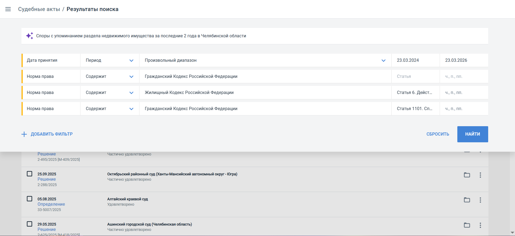515x236 pixels.
Task: Click СБРОСИТЬ to reset filters
Action: 437,134
